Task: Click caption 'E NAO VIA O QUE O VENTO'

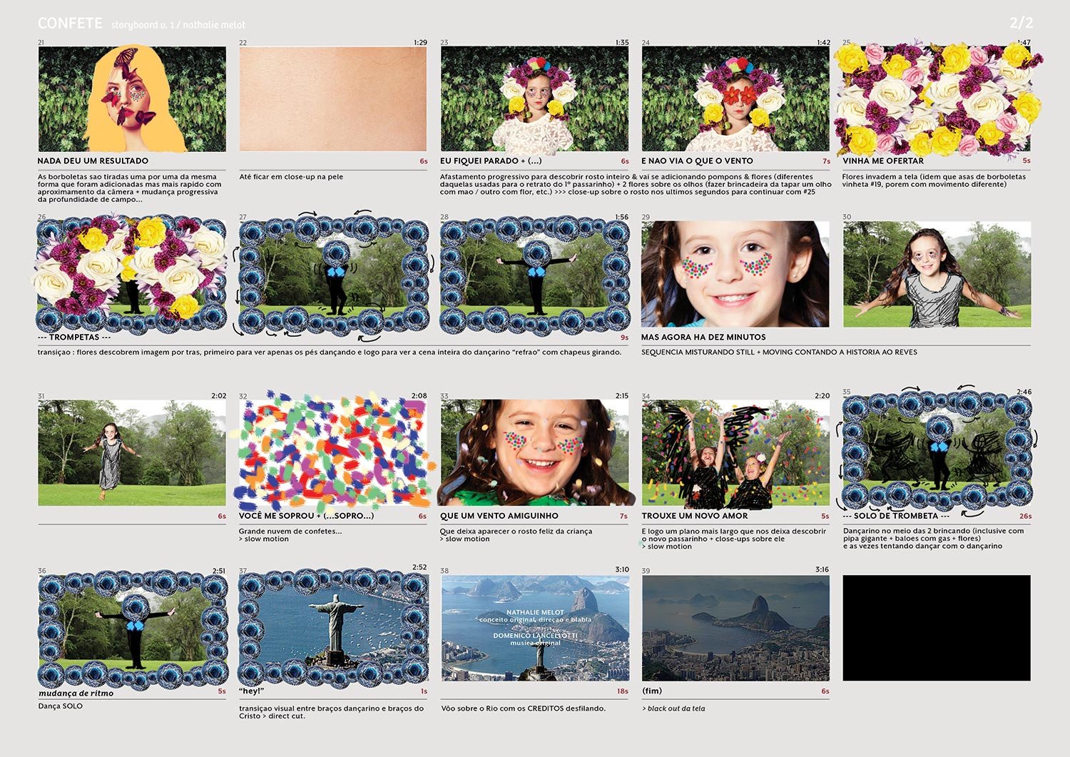Action: [x=697, y=161]
